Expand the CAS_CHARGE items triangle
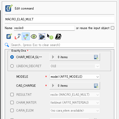The width and height of the screenshot is (119, 119). pos(53,86)
